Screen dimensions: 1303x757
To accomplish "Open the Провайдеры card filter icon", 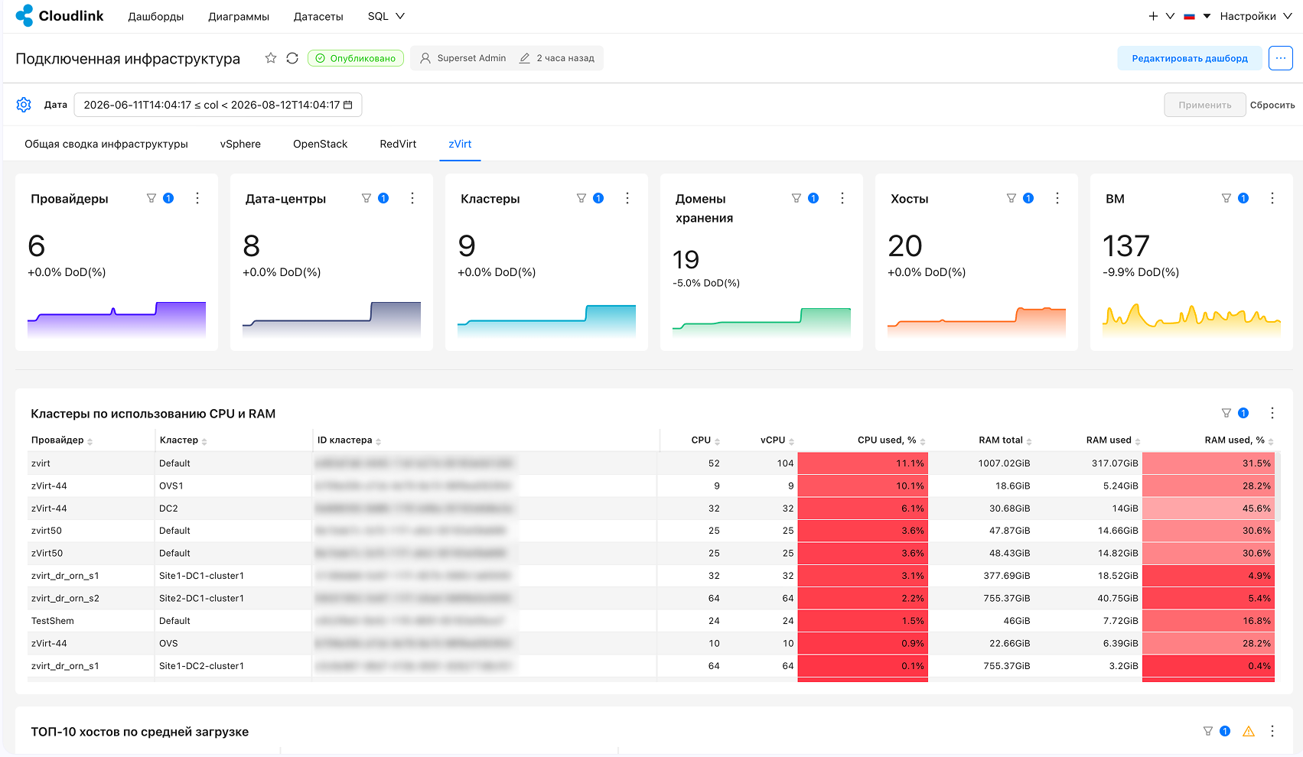I will (151, 198).
